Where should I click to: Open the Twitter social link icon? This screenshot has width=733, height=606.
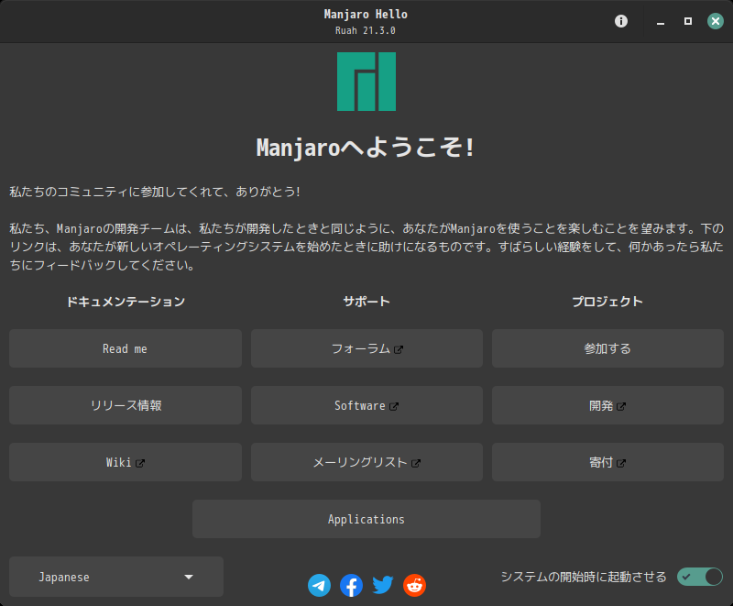(383, 586)
